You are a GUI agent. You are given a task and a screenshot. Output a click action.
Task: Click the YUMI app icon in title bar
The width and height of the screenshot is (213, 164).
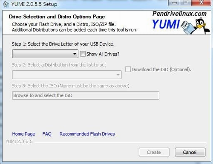(x=6, y=4)
